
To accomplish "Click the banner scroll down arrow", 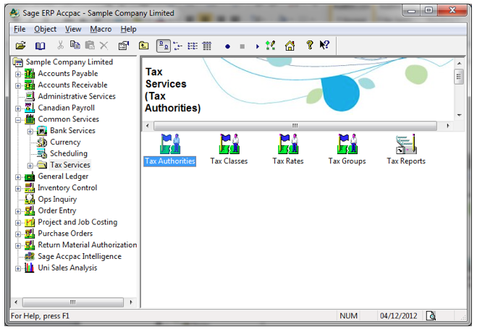I will click(x=459, y=115).
